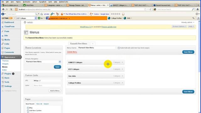
Task: Open the ICET Colleges toolbar combo box
Action: pyautogui.click(x=35, y=18)
